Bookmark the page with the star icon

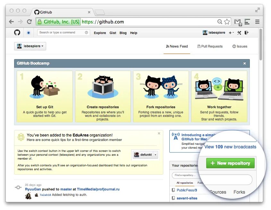pos(227,22)
